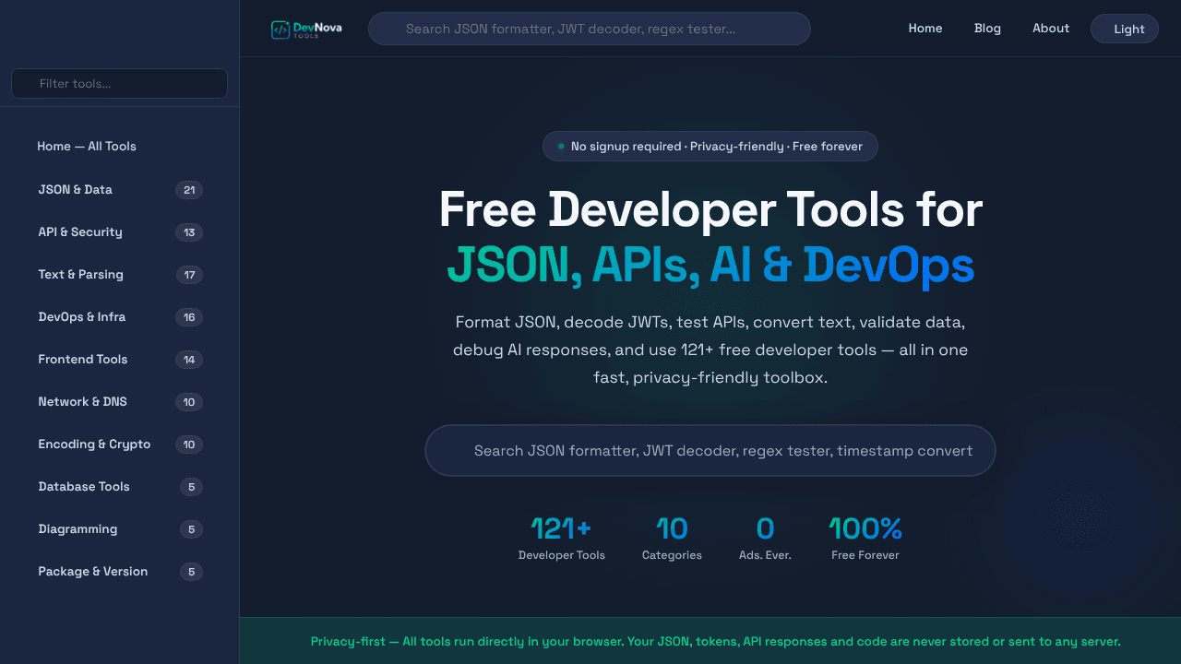Click the '100% Free Forever' stat
Image resolution: width=1181 pixels, height=664 pixels.
click(x=865, y=538)
